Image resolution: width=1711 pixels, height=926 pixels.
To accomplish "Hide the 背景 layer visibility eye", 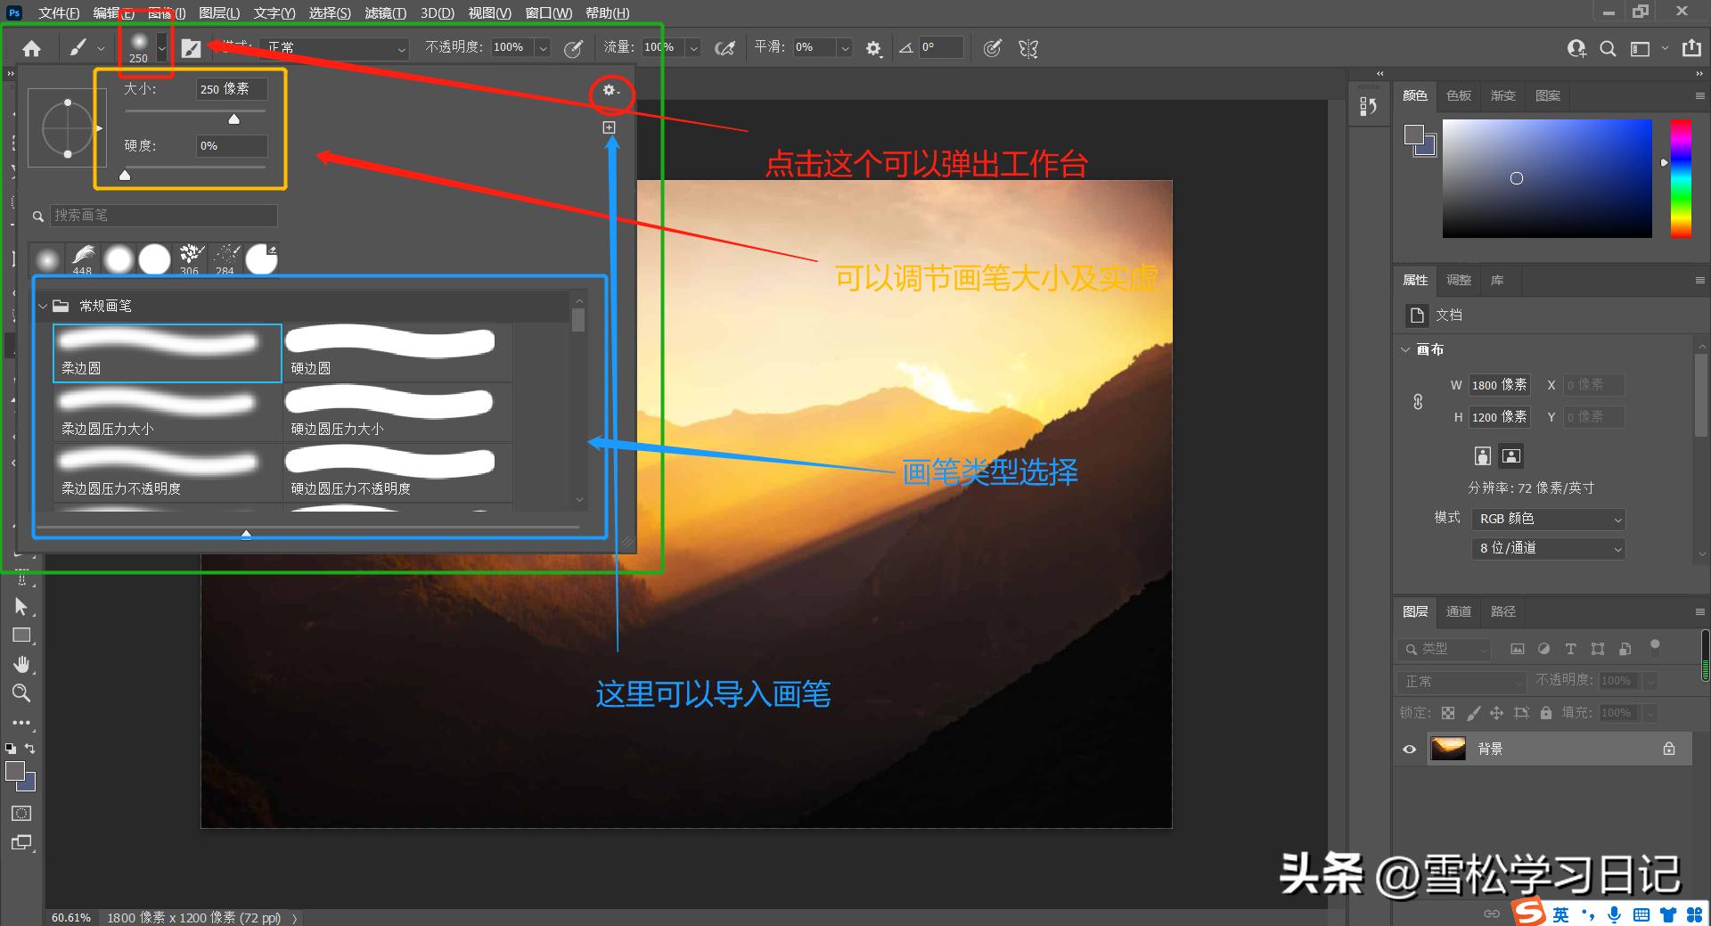I will click(1409, 750).
